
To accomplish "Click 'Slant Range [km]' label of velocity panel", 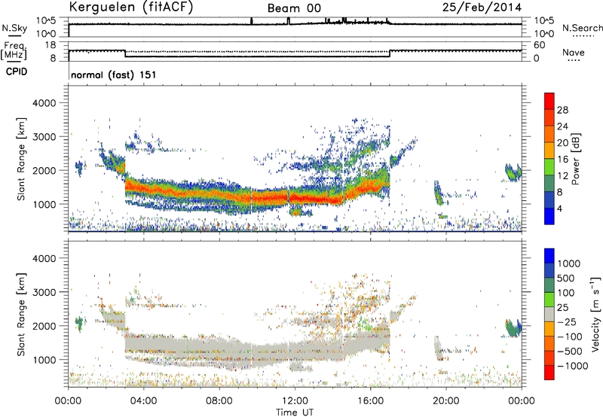I will tap(21, 314).
